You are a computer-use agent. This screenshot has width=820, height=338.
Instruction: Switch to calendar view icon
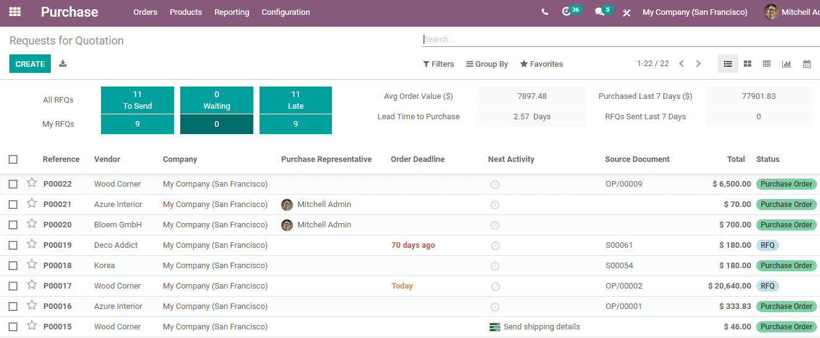pyautogui.click(x=807, y=64)
